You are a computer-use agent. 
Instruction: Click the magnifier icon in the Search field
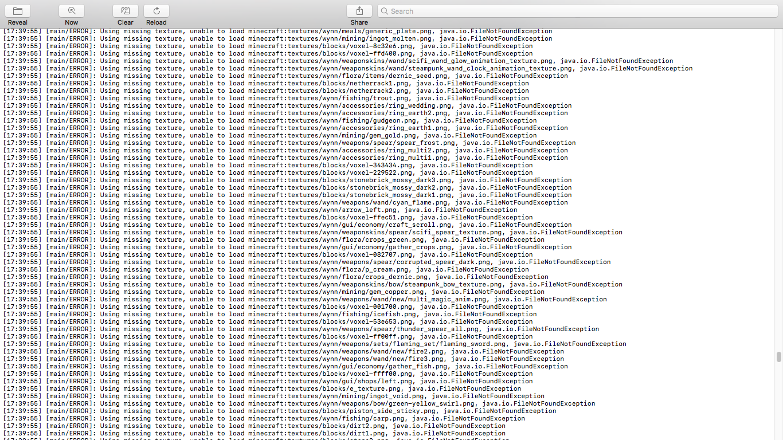(385, 11)
